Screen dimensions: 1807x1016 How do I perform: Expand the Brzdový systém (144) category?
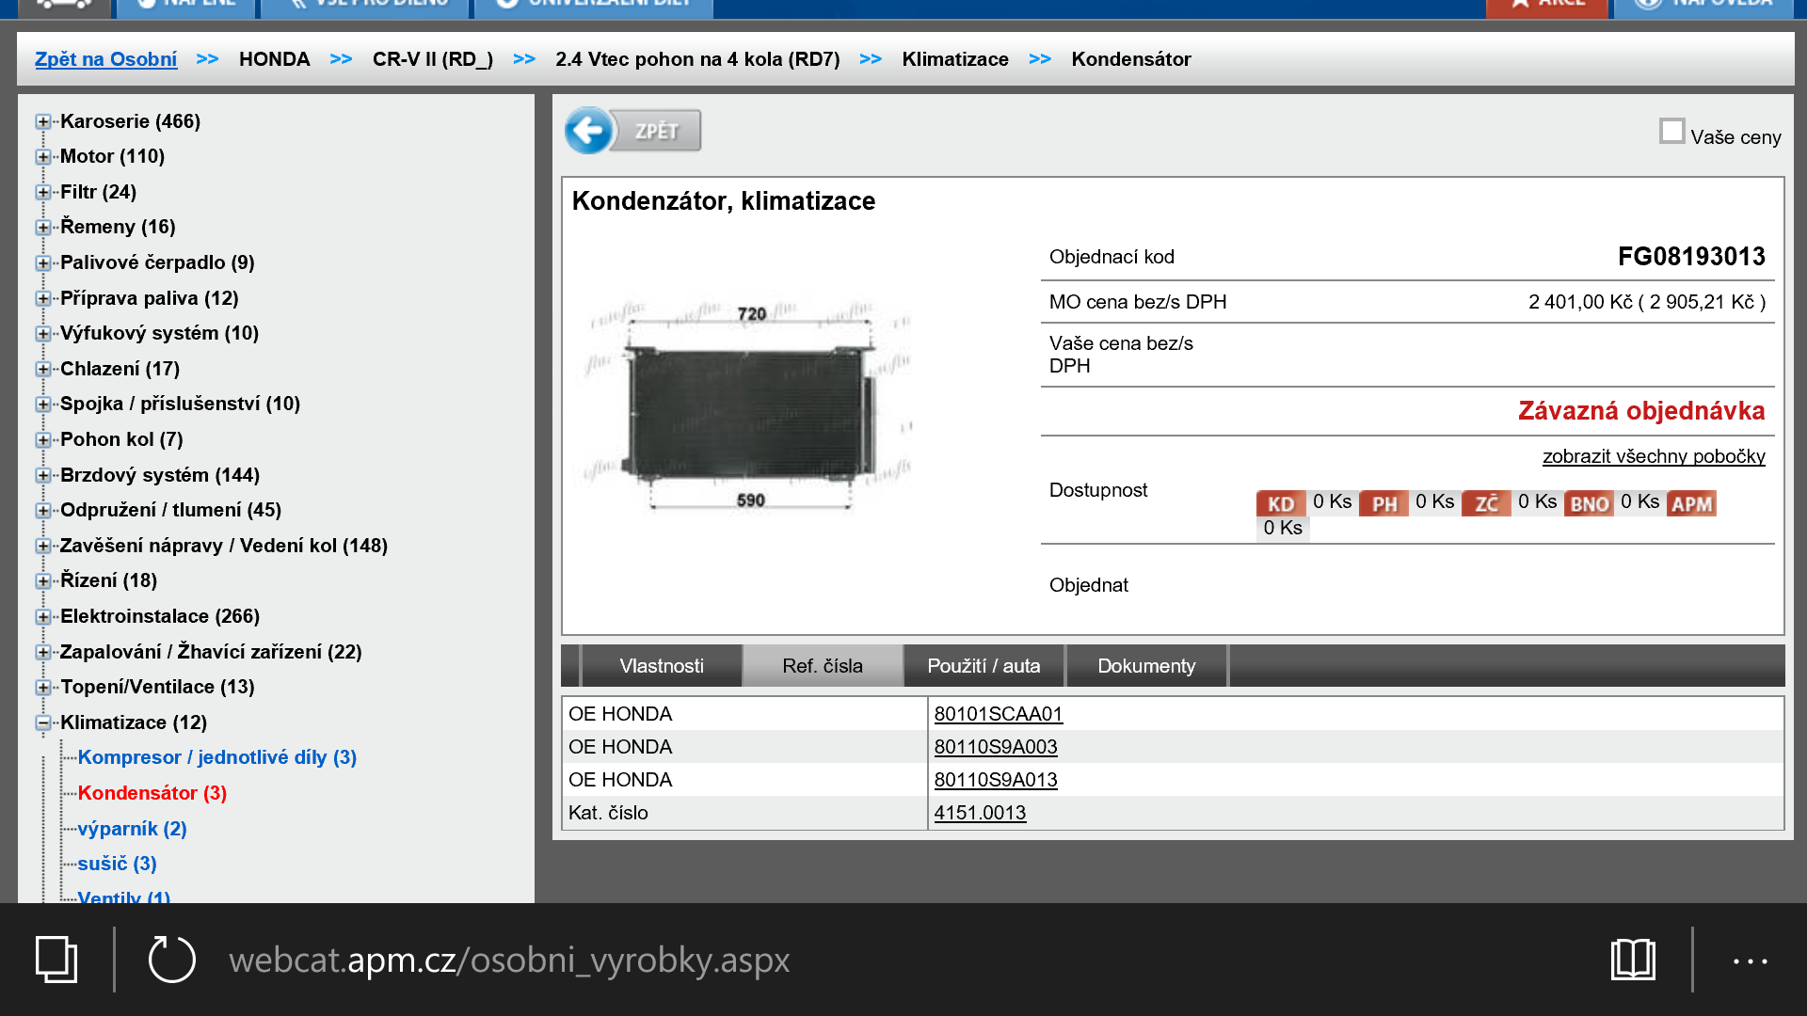tap(43, 475)
